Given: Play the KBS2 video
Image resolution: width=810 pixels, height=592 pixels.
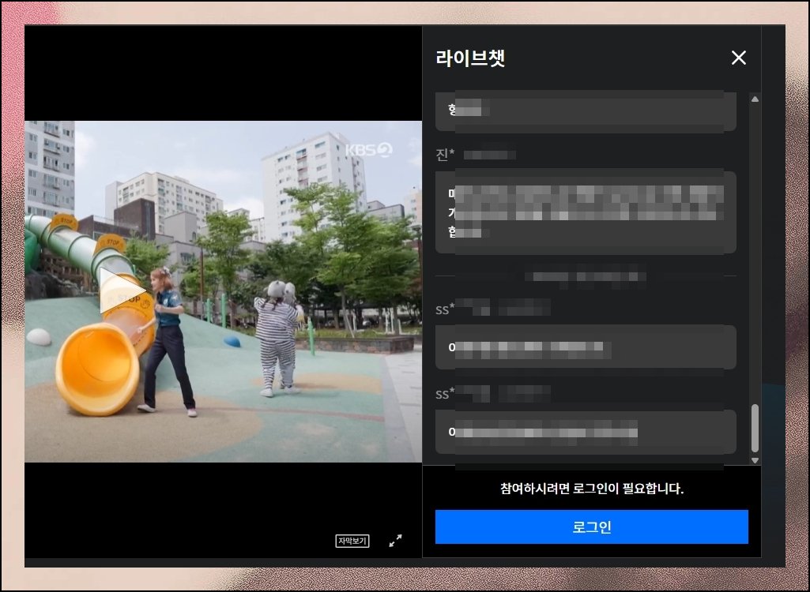Looking at the screenshot, I should coord(122,291).
